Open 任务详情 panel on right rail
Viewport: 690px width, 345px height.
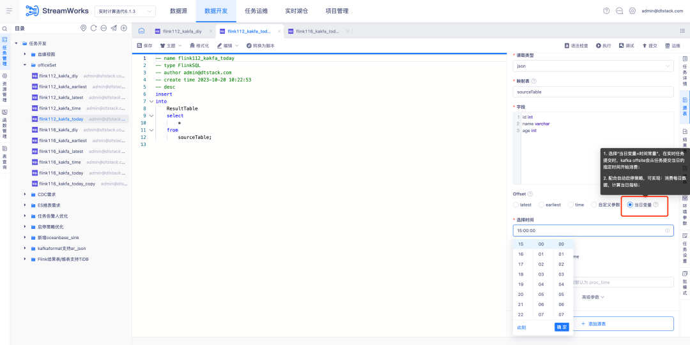(685, 71)
